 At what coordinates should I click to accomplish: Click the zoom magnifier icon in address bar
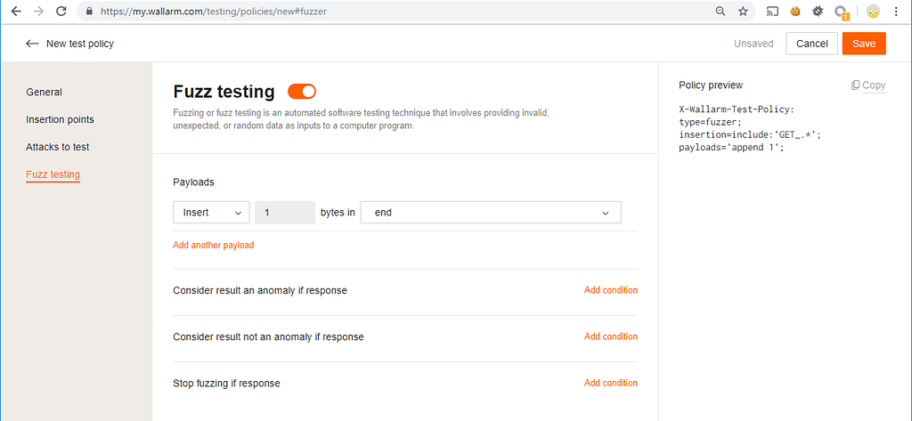720,11
